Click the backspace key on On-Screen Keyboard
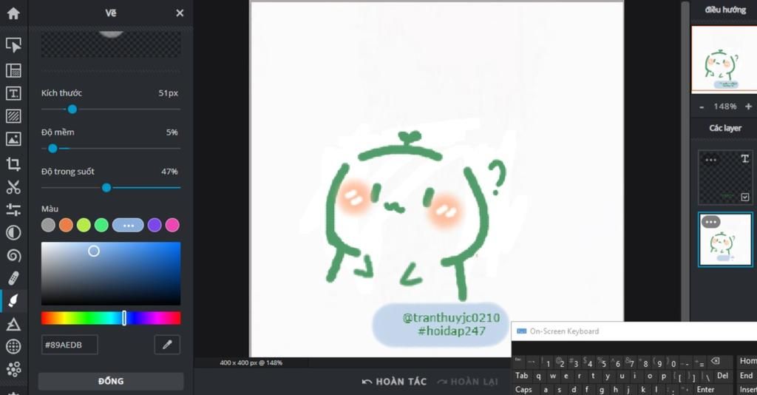This screenshot has width=757, height=395. 715,361
